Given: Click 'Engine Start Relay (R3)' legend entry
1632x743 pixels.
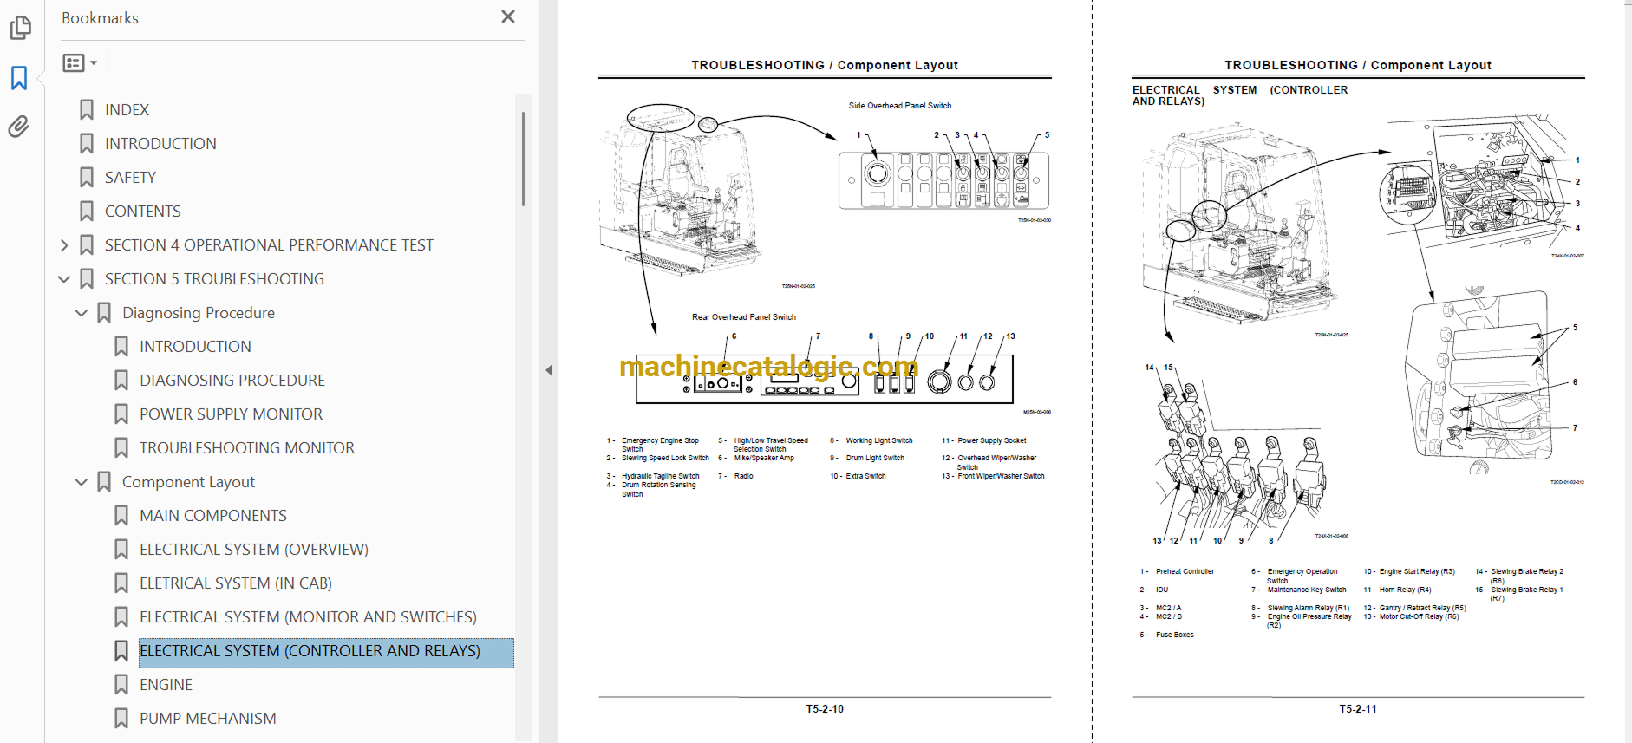Looking at the screenshot, I should pos(1417,572).
